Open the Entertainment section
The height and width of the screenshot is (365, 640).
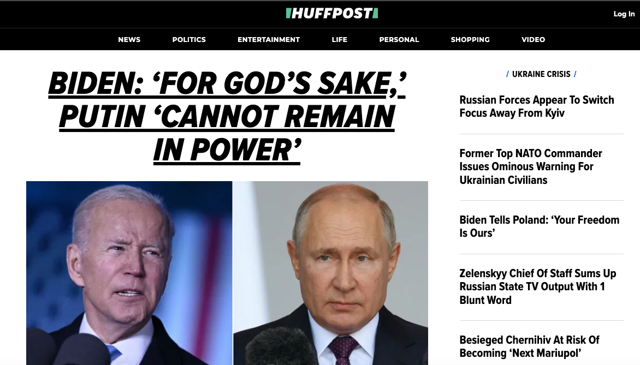269,40
